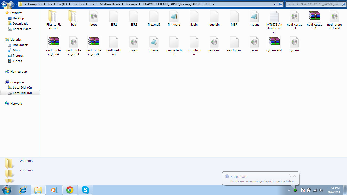This screenshot has width=347, height=195.
Task: Close the Bandicam notification balloon
Action: 294,176
